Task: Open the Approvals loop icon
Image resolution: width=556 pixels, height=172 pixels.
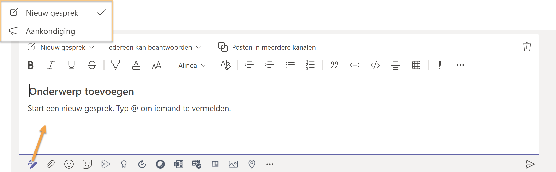Action: [x=142, y=164]
